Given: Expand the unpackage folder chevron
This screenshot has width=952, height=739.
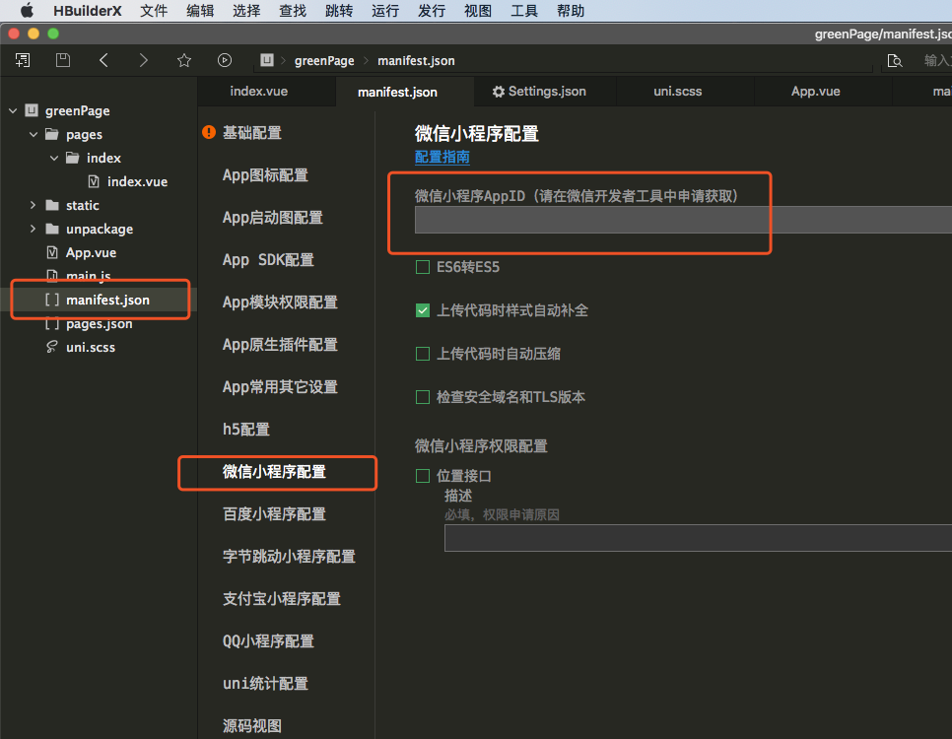Looking at the screenshot, I should 34,229.
